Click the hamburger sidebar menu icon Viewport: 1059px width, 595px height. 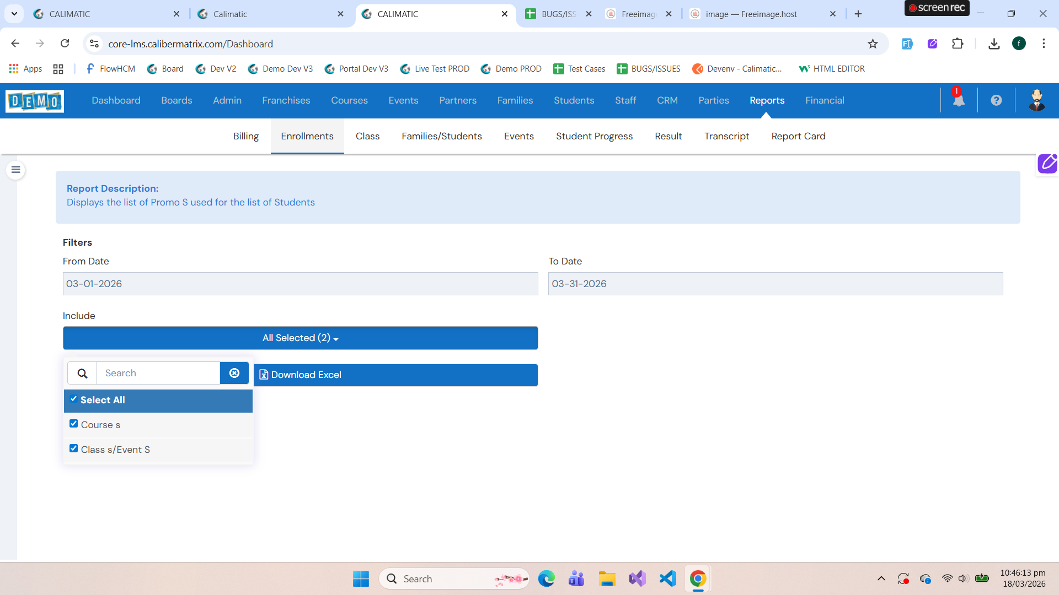pos(15,170)
